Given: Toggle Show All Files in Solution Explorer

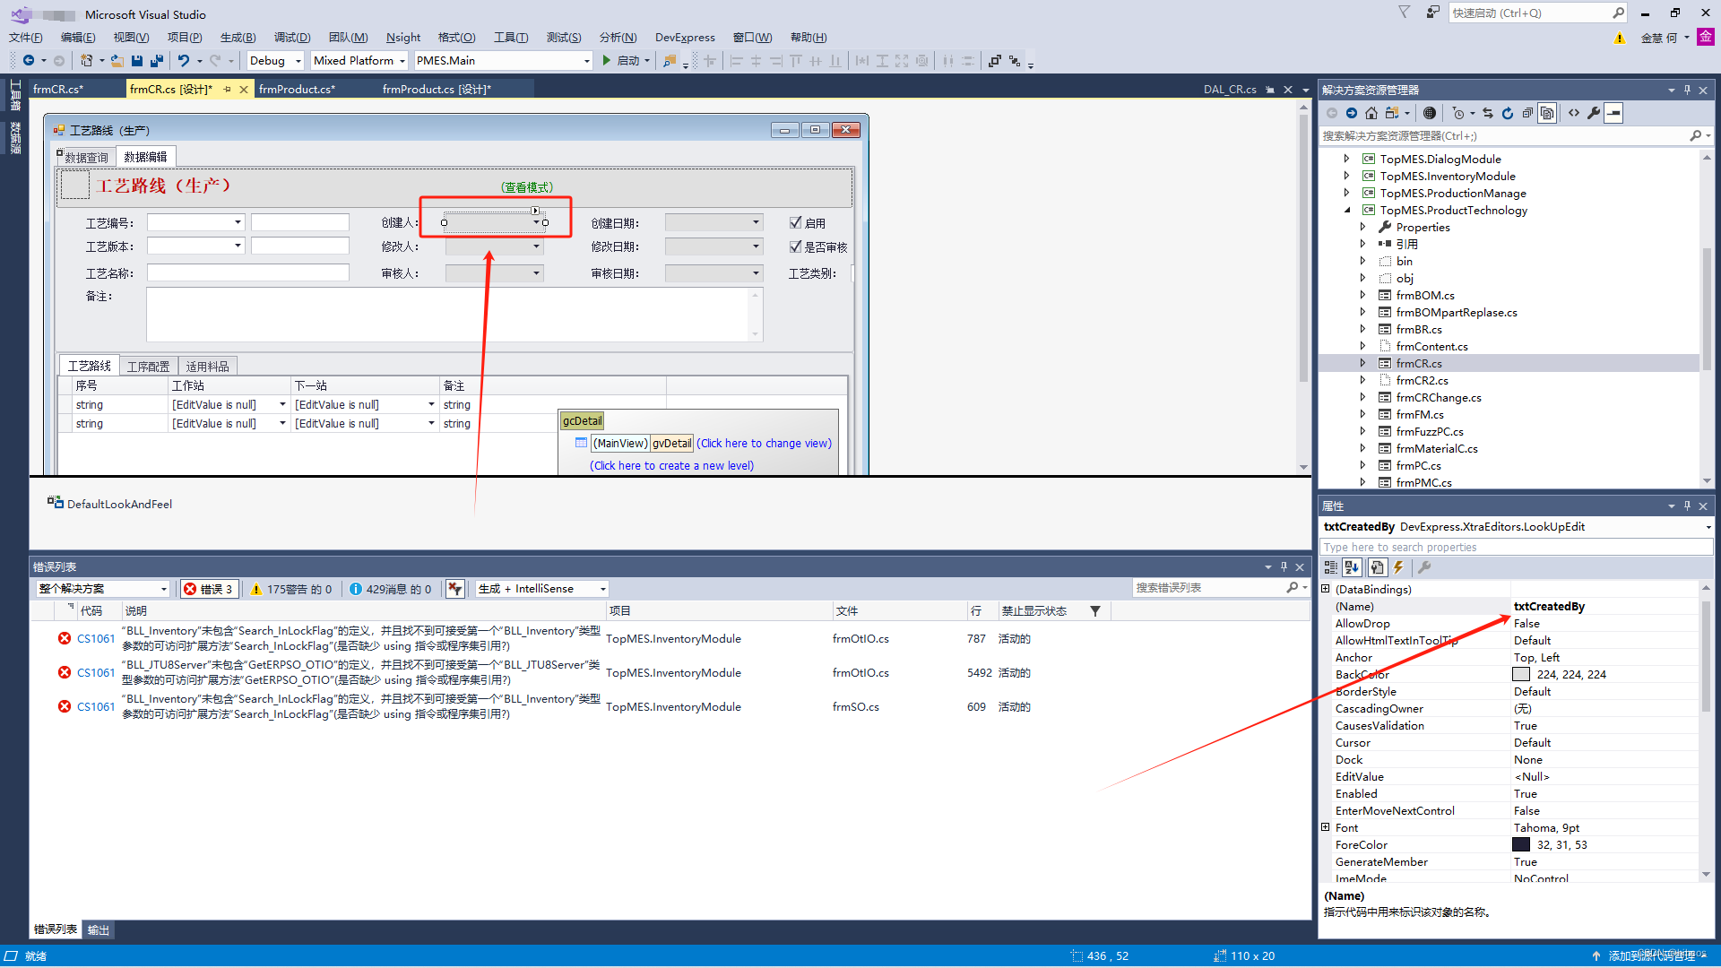Looking at the screenshot, I should coord(1547,113).
